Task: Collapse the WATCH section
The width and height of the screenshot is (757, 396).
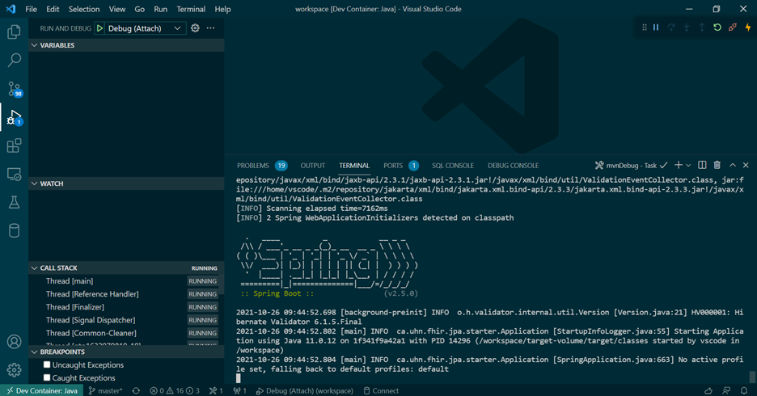Action: (x=126, y=183)
